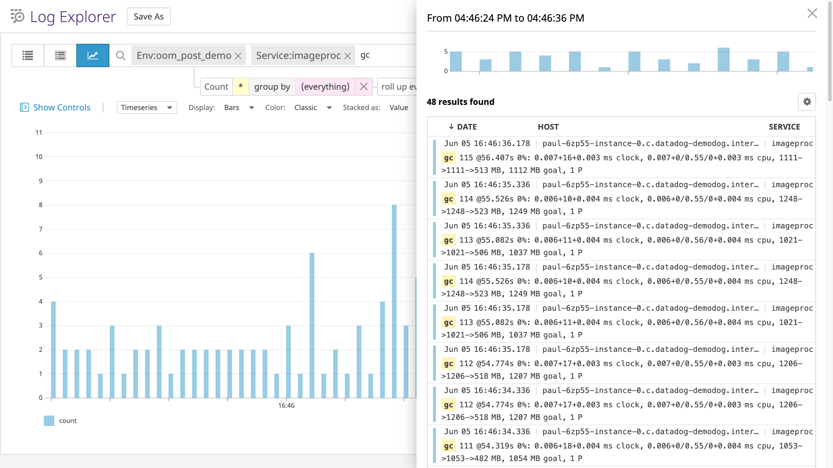Remove the Env:oom_post_demo filter
Screen dimensions: 833x468
(238, 55)
